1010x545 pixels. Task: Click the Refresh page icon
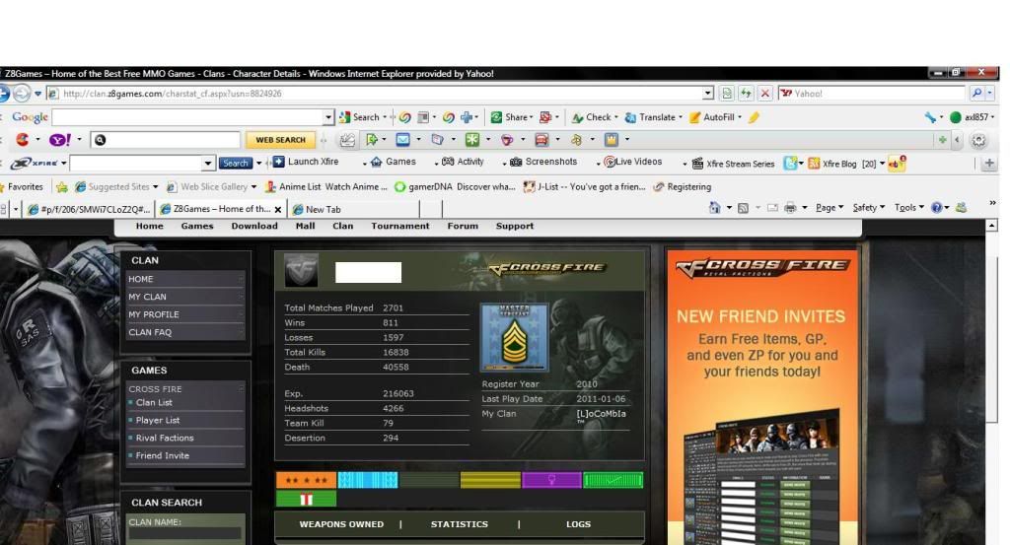click(747, 94)
